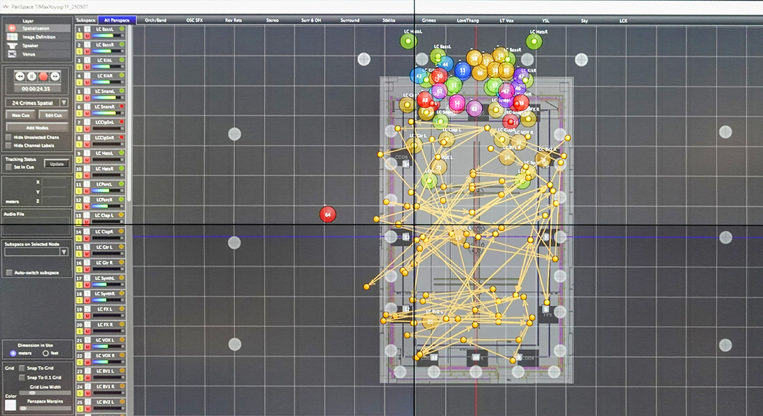Enable Hide Unselected Chans checkbox

8,137
